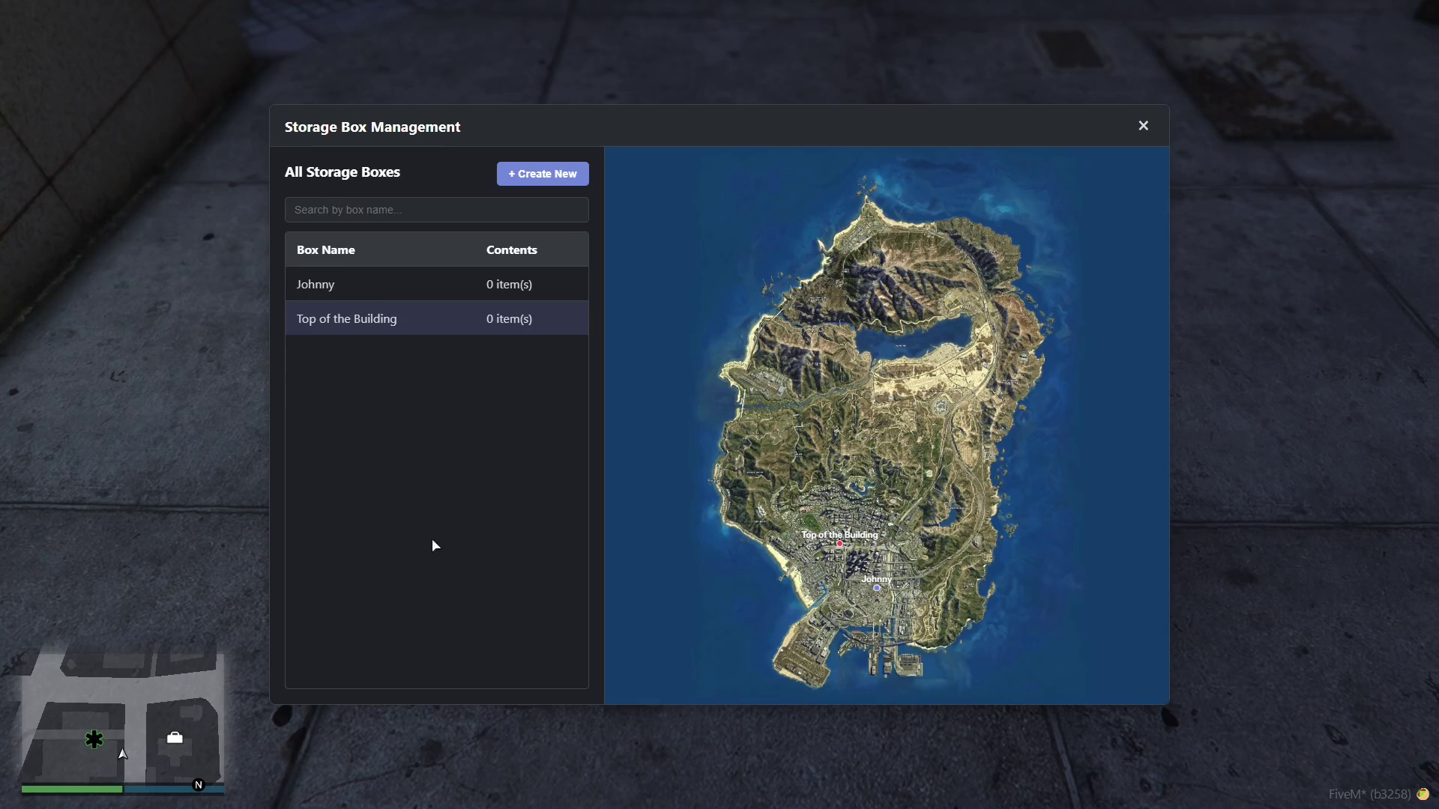Click the briefcase blip on the minimap

pyautogui.click(x=175, y=738)
